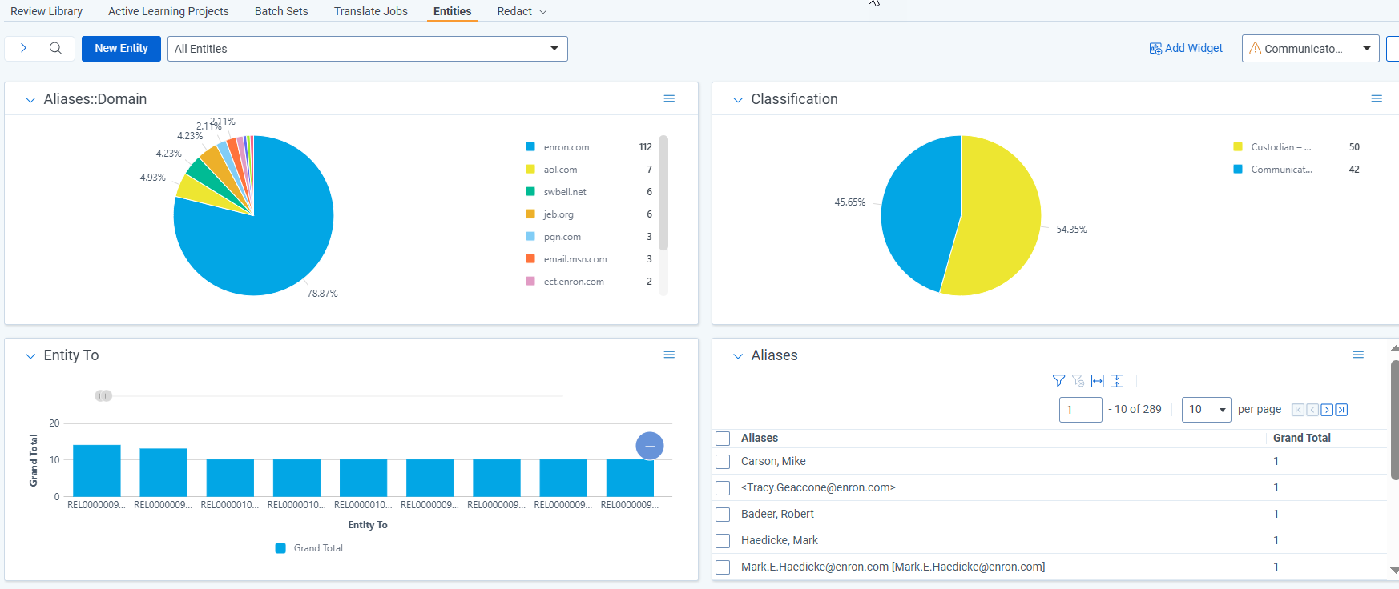The width and height of the screenshot is (1399, 589).
Task: Open the Classification widget hamburger menu
Action: pos(1377,98)
